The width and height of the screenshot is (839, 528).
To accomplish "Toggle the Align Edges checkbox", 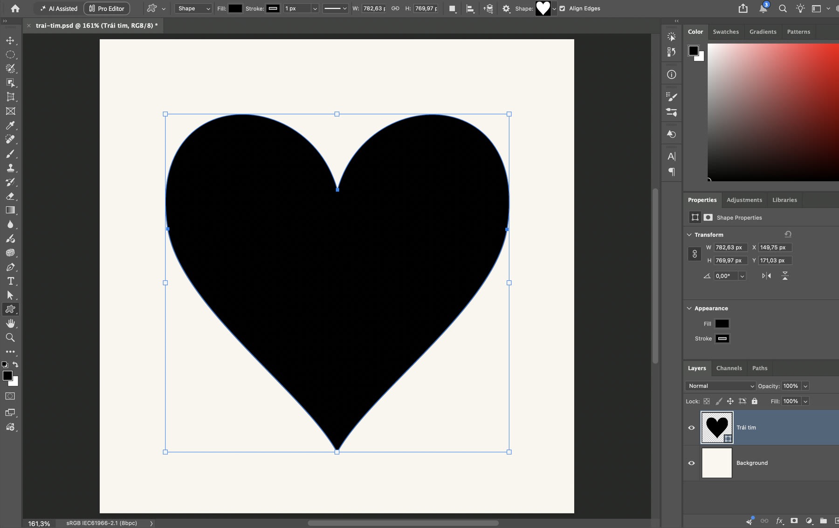I will [562, 8].
